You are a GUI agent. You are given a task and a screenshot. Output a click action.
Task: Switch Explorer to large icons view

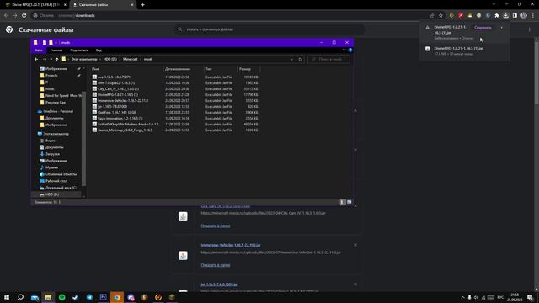pos(349,202)
